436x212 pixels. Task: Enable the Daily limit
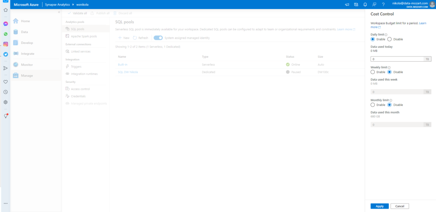373,39
